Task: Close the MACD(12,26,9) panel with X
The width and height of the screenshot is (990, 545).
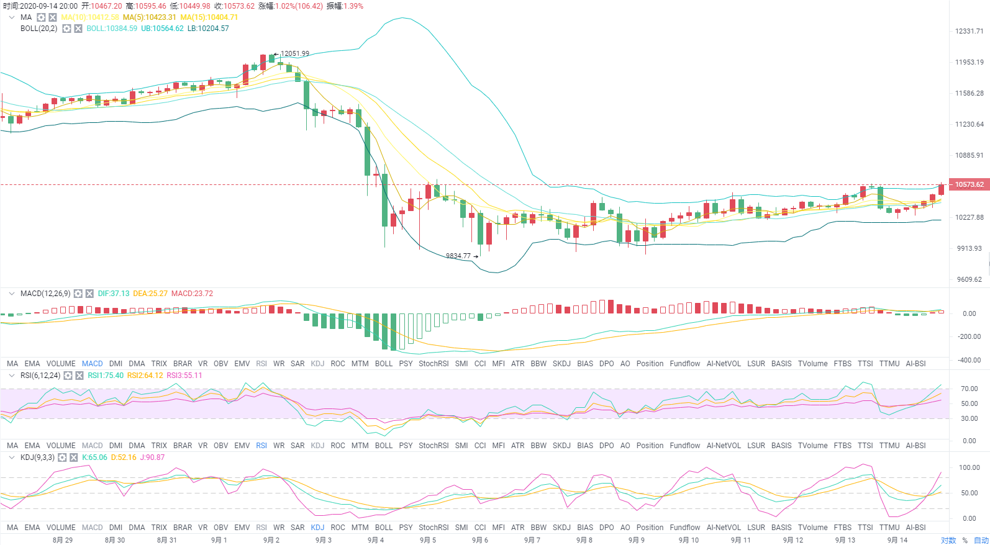Action: pyautogui.click(x=89, y=294)
